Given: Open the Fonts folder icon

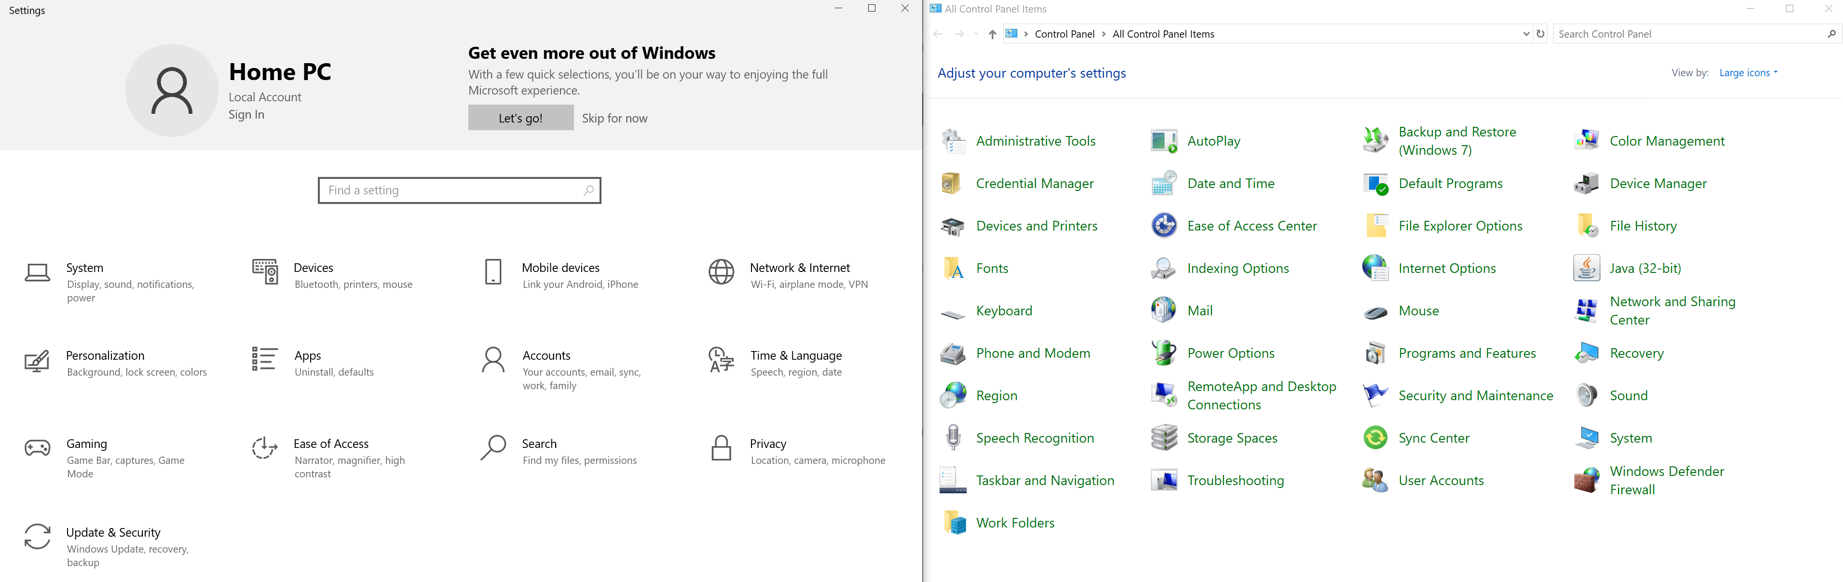Looking at the screenshot, I should pos(953,268).
